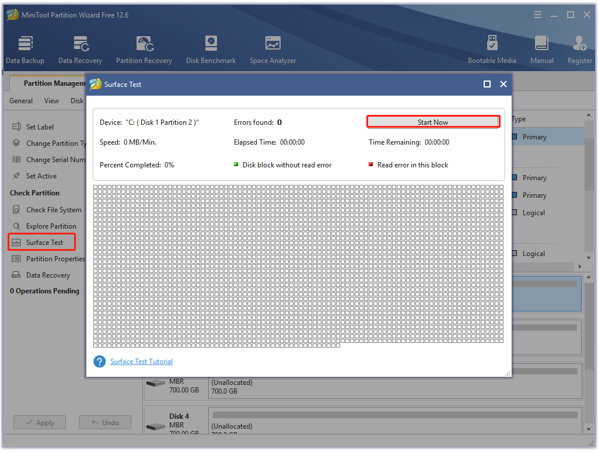This screenshot has width=598, height=452.
Task: Open the Surface Test Tutorial link
Action: (142, 361)
